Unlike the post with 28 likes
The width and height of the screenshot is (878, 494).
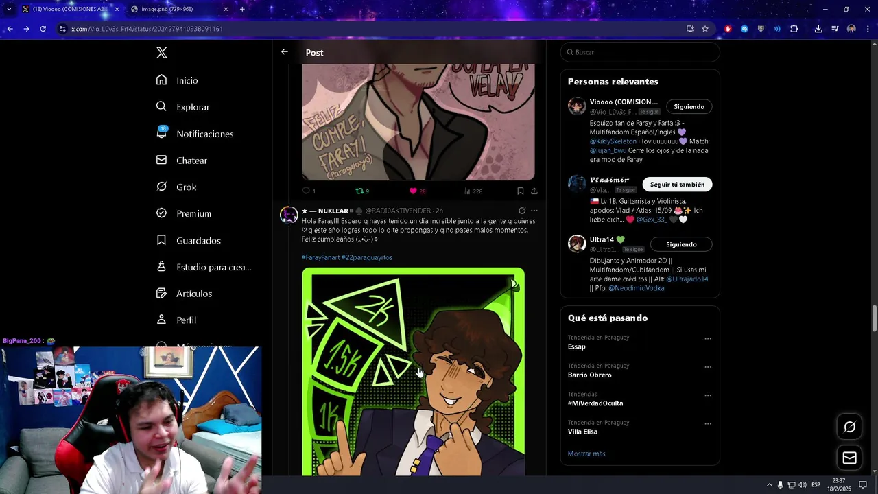(x=413, y=191)
